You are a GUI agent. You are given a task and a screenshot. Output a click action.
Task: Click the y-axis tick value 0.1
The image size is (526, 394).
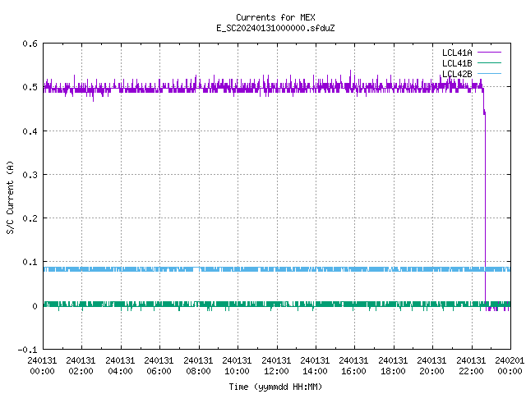coord(30,262)
